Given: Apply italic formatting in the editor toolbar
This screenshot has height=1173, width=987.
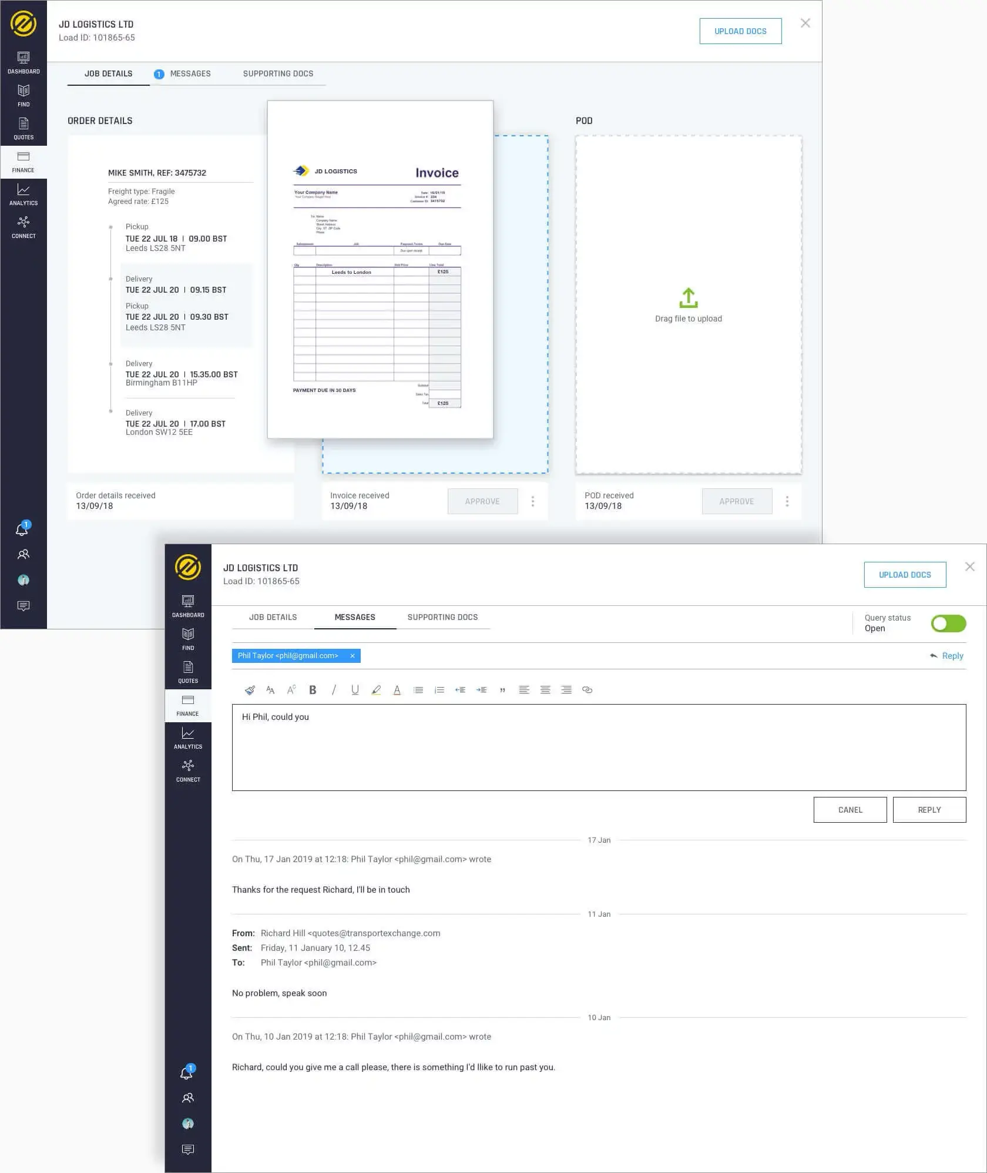Looking at the screenshot, I should (x=334, y=690).
